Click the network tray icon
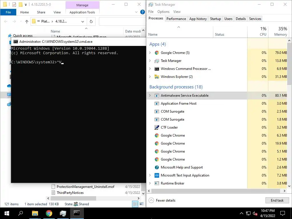Image resolution: width=292 pixels, height=219 pixels. 248,213
